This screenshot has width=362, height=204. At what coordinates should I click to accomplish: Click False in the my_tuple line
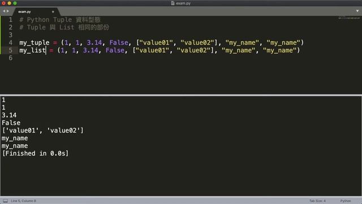point(119,42)
